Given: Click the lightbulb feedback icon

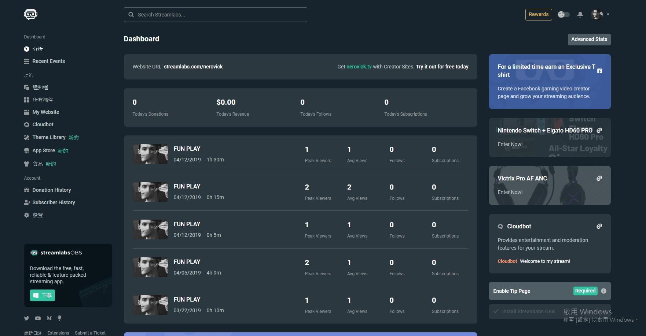Looking at the screenshot, I should click(x=59, y=318).
